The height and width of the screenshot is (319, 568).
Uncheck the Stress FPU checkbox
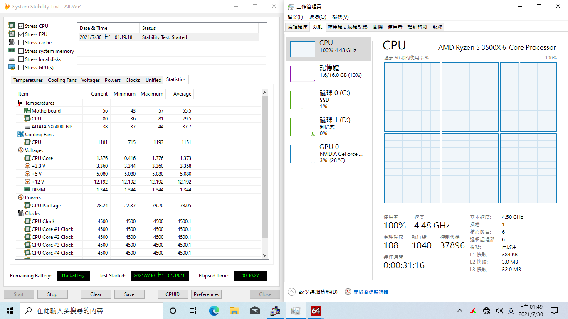[x=21, y=34]
